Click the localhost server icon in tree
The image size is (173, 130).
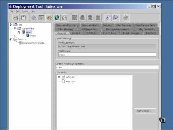[x=20, y=43]
